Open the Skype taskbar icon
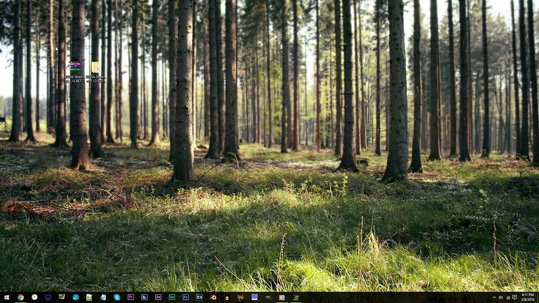This screenshot has width=539, height=303. coord(117,298)
